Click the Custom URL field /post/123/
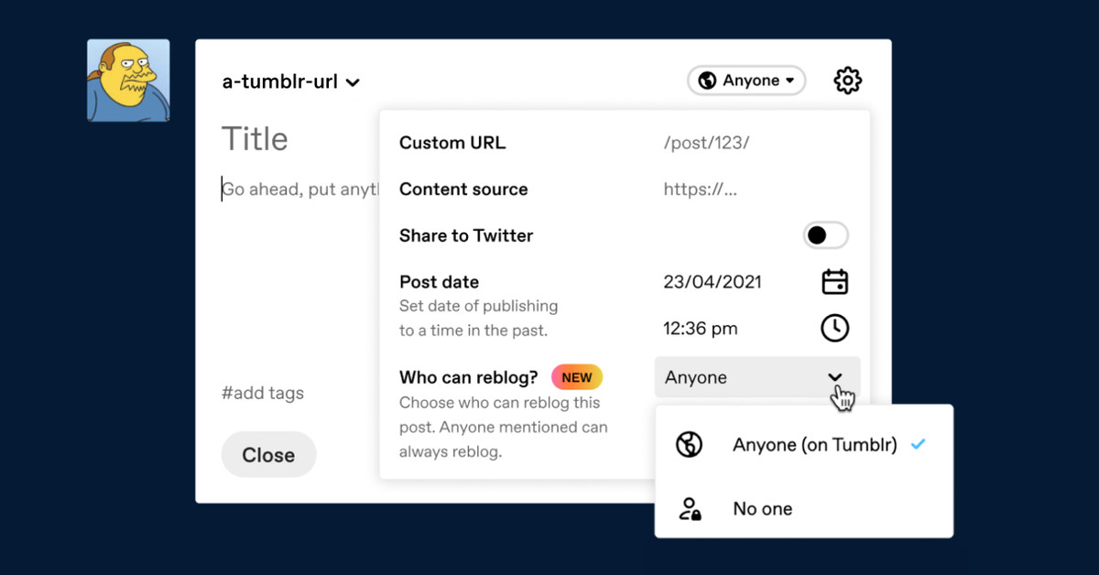Viewport: 1099px width, 575px height. point(707,143)
